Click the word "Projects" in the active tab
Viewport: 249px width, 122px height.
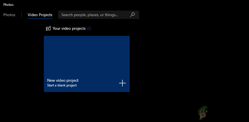[x=45, y=15]
